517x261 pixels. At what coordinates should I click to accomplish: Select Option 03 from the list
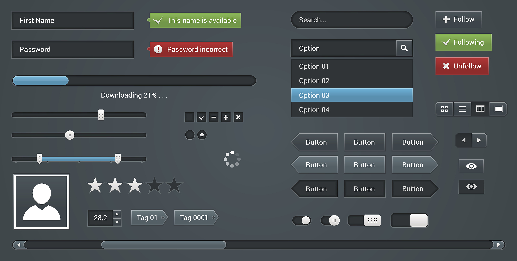click(352, 95)
